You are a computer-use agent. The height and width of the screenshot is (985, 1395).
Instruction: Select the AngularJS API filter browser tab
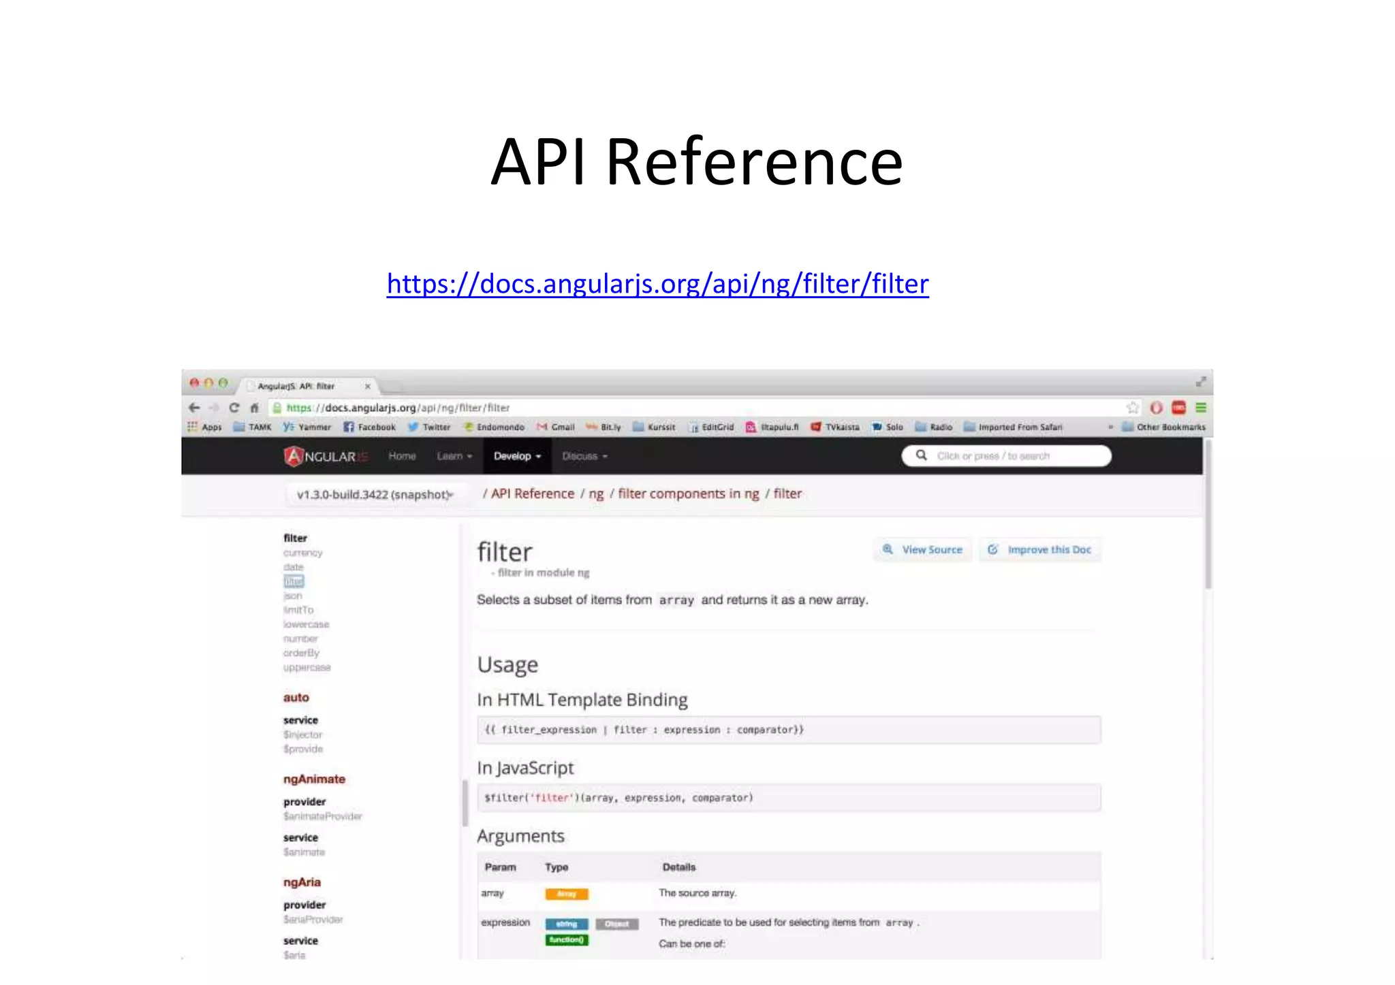tap(307, 386)
